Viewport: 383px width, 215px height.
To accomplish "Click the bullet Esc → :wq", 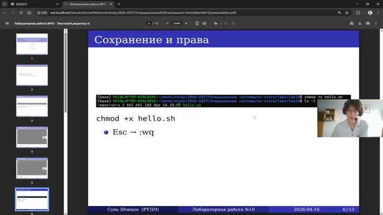I will pyautogui.click(x=133, y=133).
